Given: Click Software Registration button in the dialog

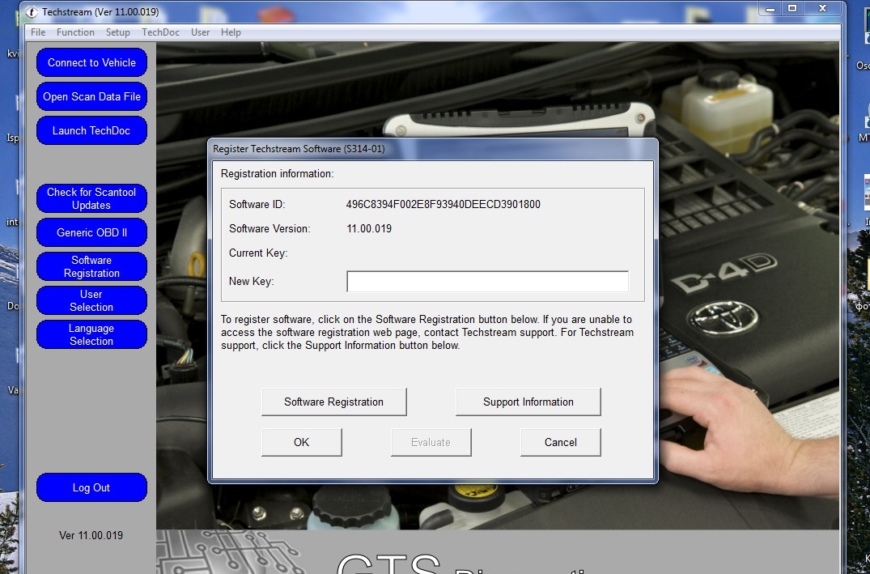Looking at the screenshot, I should pyautogui.click(x=334, y=402).
